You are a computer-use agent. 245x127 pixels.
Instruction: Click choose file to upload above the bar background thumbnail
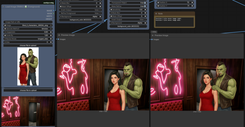point(28,90)
